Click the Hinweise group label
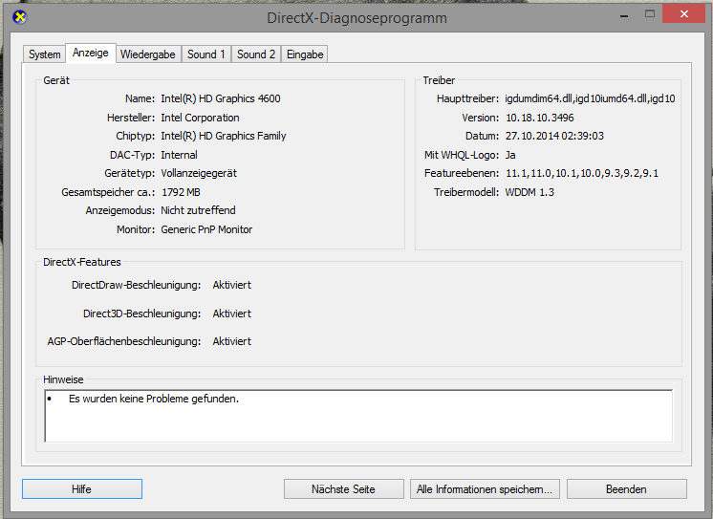 tap(63, 379)
